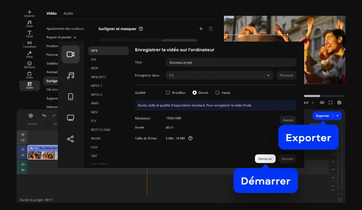The image size is (362, 210).
Task: Select WMV format
Action: [95, 103]
